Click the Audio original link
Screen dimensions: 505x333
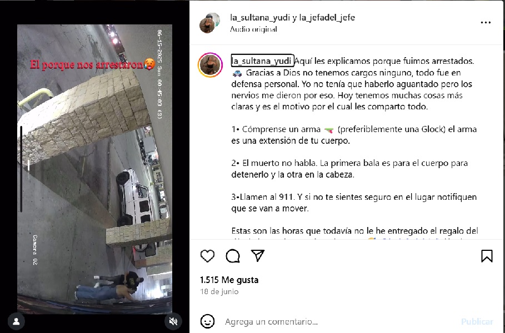[253, 29]
